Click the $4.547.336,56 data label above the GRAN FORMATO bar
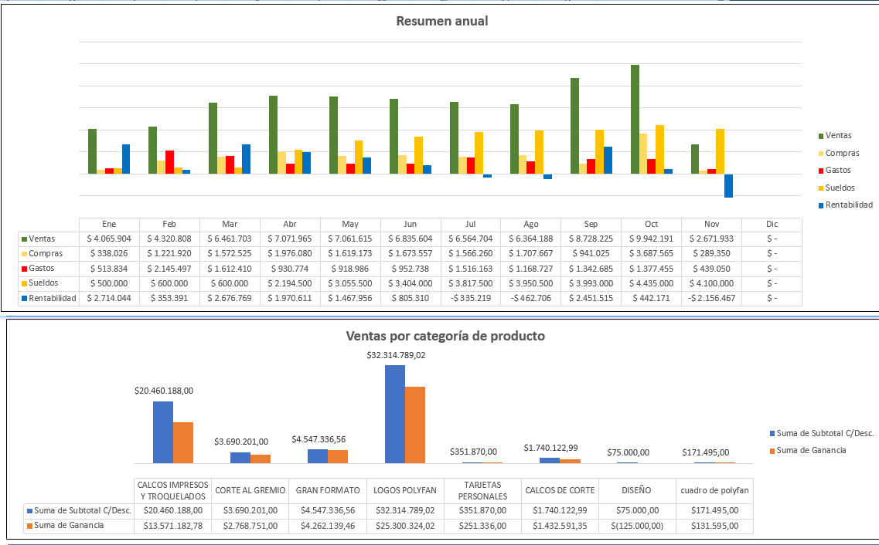 pyautogui.click(x=319, y=440)
